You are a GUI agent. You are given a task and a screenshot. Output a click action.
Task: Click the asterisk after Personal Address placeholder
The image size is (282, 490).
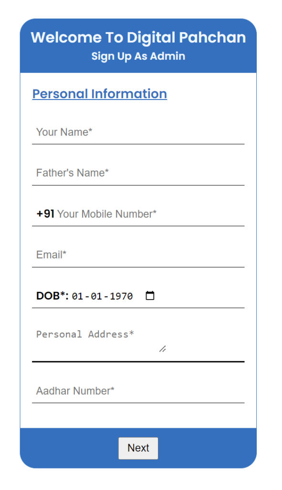pyautogui.click(x=132, y=333)
